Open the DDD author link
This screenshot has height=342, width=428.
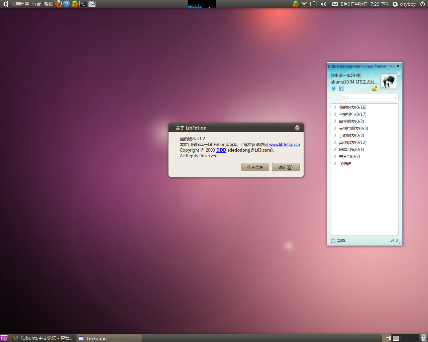tap(221, 150)
